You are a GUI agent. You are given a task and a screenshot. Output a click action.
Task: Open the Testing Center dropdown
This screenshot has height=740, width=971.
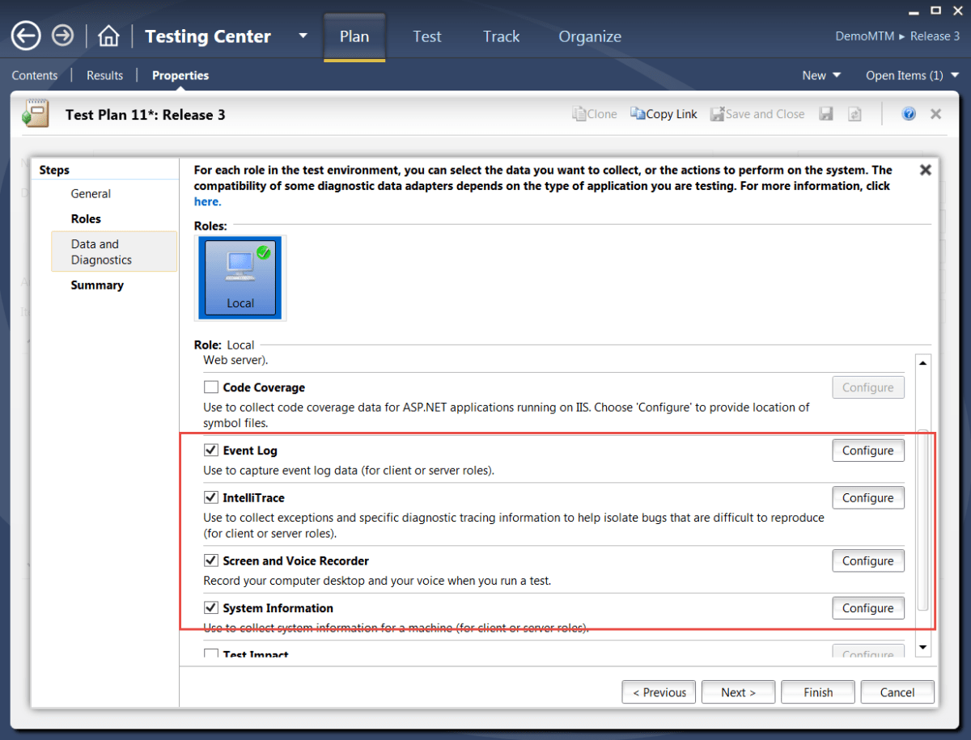click(303, 36)
